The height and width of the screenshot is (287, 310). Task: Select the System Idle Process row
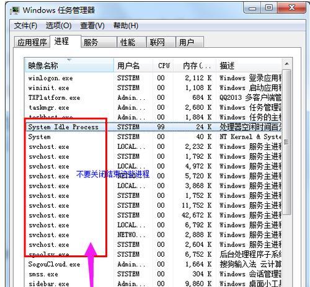(153, 127)
